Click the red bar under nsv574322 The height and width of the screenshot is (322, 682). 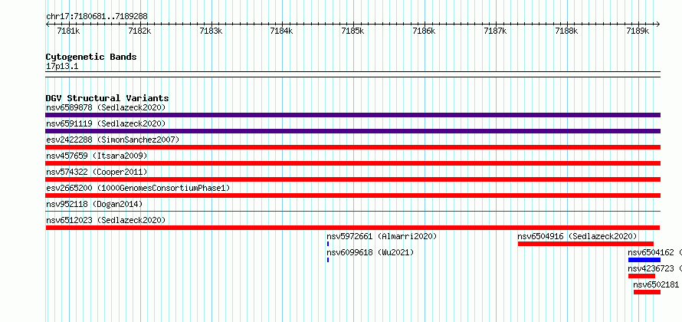[x=352, y=179]
